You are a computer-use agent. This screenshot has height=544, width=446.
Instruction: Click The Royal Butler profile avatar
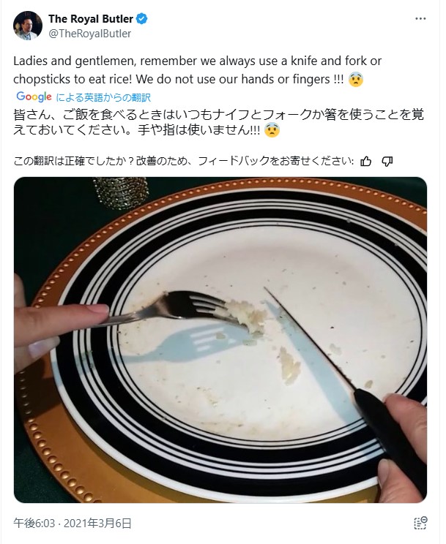coord(27,26)
